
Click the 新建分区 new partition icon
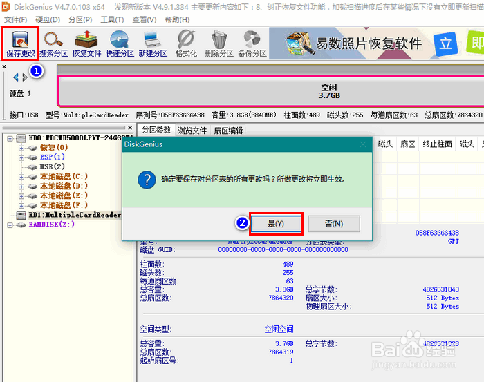click(x=153, y=44)
